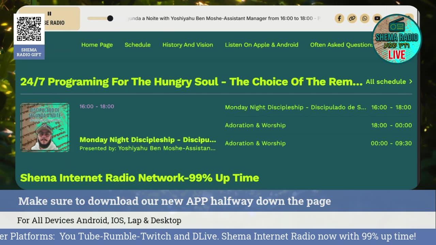Click the Discipulado de Segunda-a-Noite thumbnail
This screenshot has width=436, height=245.
pos(45,127)
